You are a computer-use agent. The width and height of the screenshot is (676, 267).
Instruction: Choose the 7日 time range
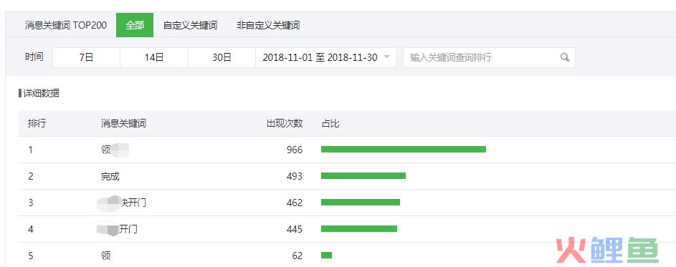click(86, 58)
